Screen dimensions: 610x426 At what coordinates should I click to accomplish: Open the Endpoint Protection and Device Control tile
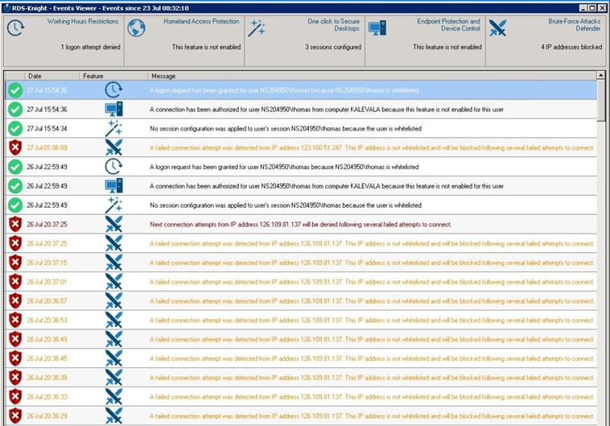[x=425, y=41]
